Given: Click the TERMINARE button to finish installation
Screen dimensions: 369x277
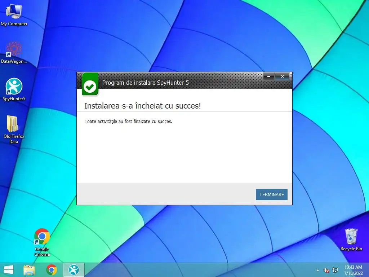Looking at the screenshot, I should pos(272,194).
